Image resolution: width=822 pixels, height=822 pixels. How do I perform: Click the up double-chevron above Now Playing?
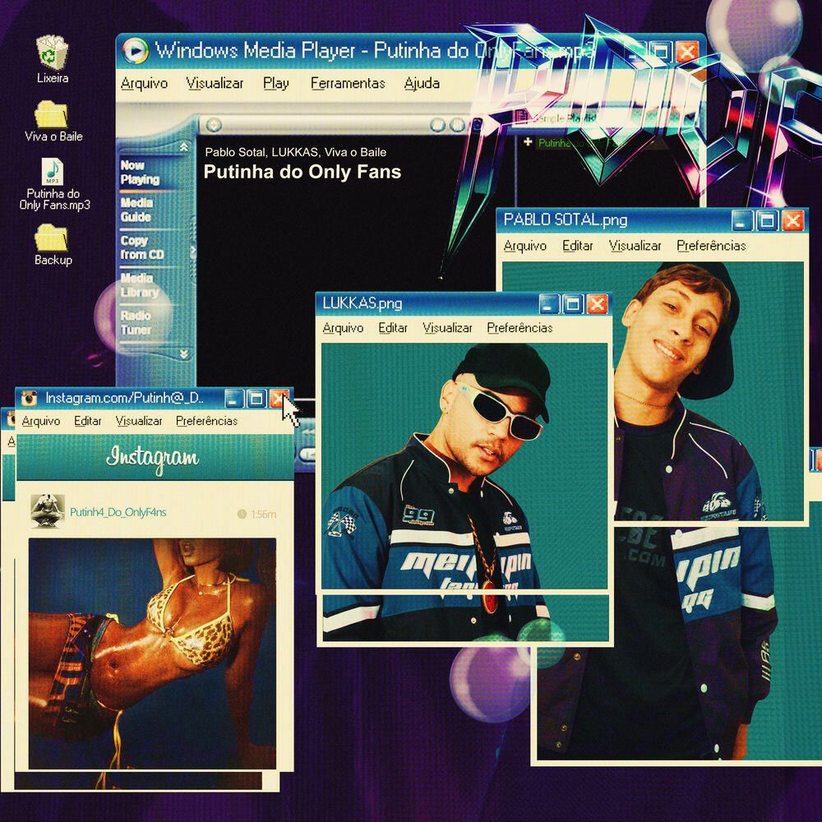pos(183,147)
